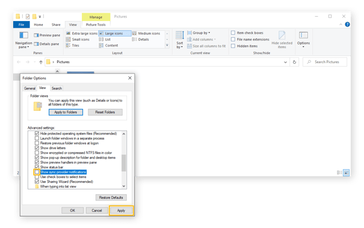Expand the address bar history dropdown
Screen dimensions: 364x228
285,62
